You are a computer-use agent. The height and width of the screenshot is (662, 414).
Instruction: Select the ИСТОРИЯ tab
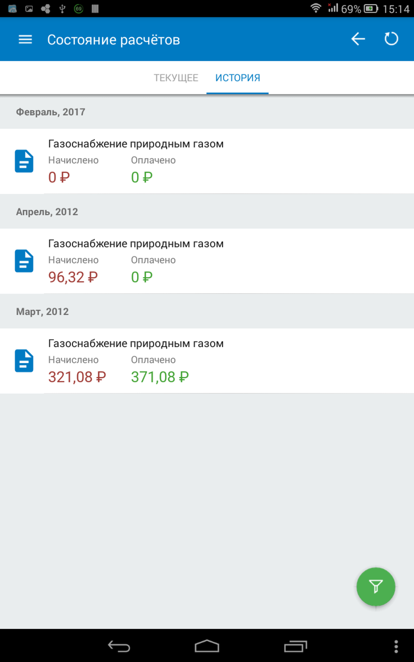tap(237, 78)
